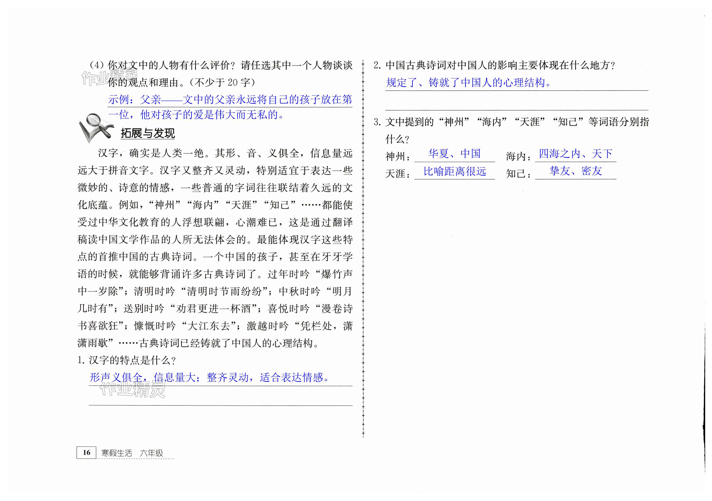Click the answer 四海之内、天下 for 海内
The width and height of the screenshot is (712, 501).
576,154
